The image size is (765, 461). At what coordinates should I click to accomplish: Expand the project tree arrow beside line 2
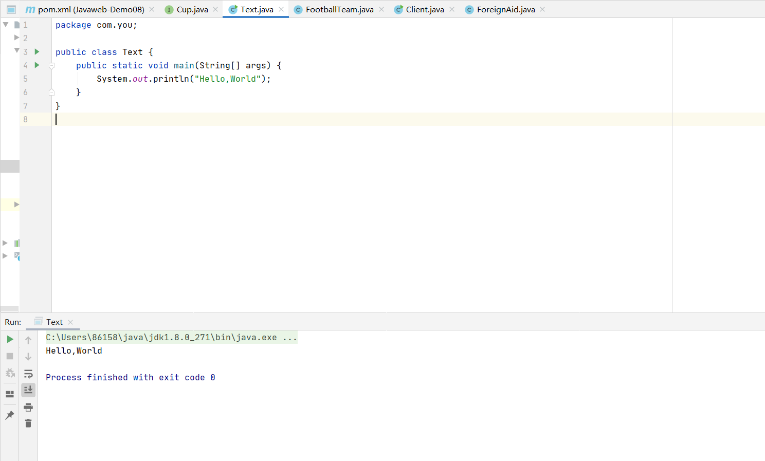click(16, 38)
